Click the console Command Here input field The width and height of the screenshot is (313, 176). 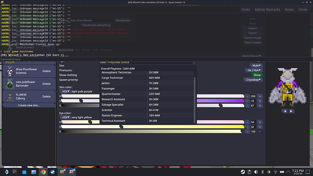coord(156,59)
